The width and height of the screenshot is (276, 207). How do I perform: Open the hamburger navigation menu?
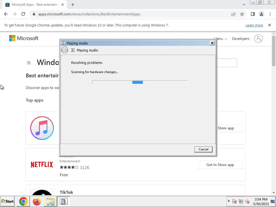29,63
